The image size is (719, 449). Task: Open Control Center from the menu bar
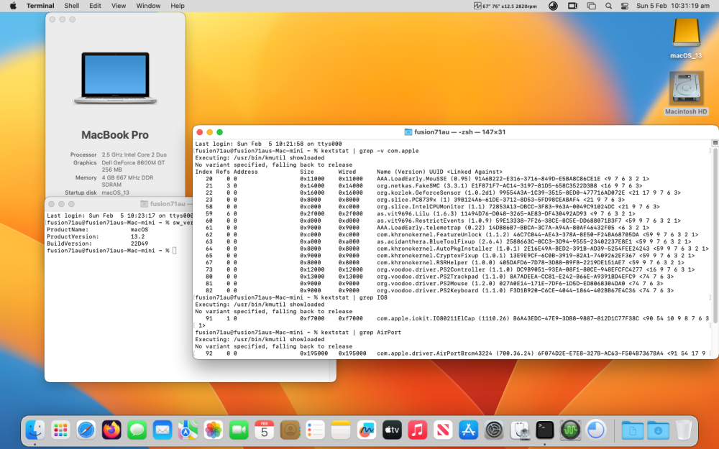pyautogui.click(x=625, y=6)
